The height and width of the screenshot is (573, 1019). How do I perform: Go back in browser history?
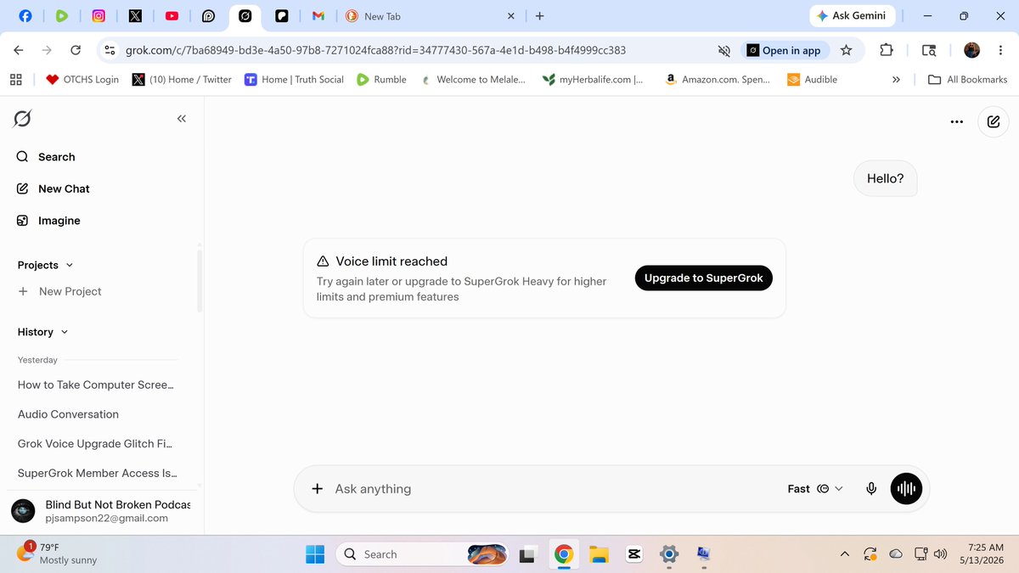tap(19, 50)
